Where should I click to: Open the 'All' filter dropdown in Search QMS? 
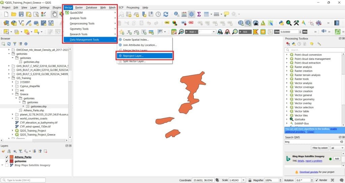tap(337, 148)
